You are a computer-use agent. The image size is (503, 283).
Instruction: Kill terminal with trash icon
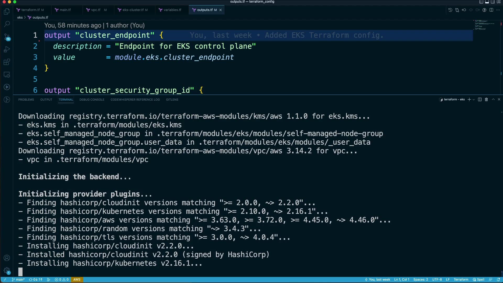[486, 100]
